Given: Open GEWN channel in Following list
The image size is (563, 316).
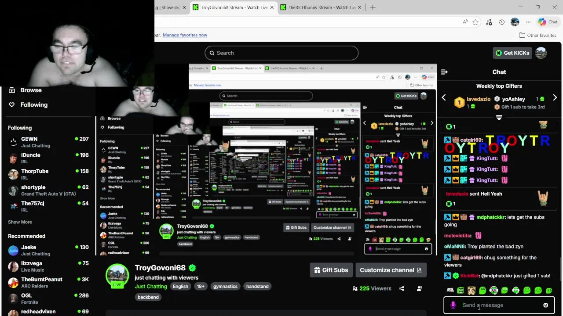Looking at the screenshot, I should coord(48,142).
